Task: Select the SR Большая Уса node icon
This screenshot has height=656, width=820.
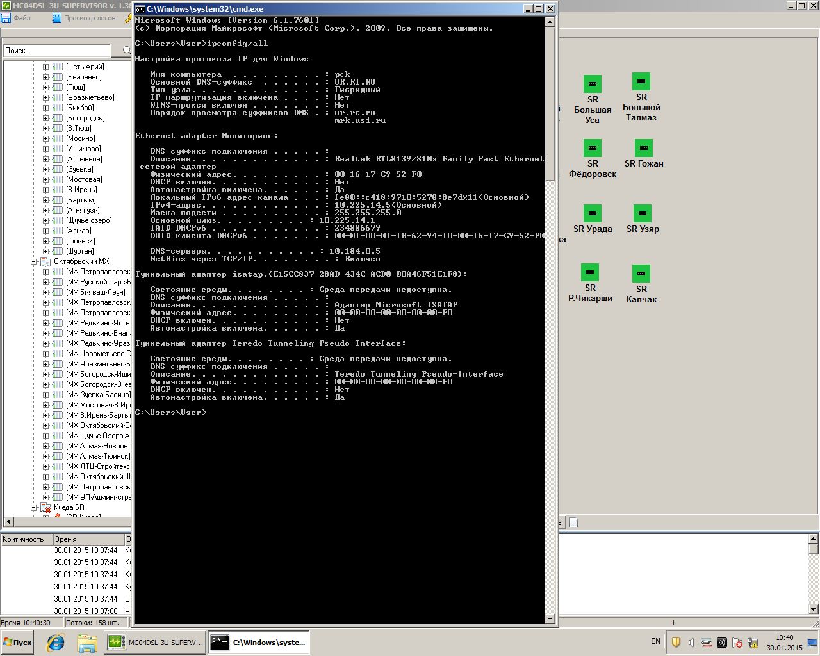Action: (593, 84)
